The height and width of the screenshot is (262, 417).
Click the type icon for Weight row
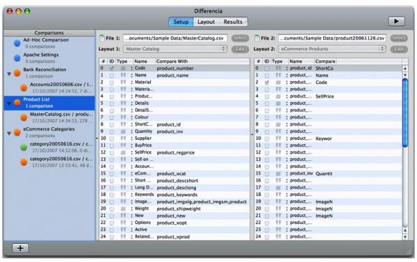click(x=123, y=209)
